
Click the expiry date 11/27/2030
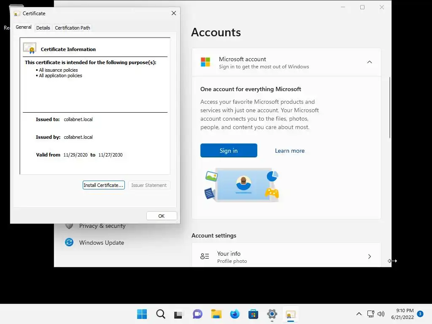coord(111,155)
